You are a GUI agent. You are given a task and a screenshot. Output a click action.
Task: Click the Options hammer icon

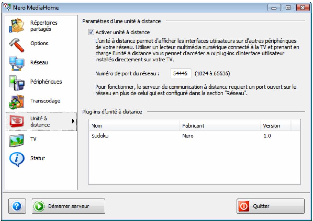point(17,45)
